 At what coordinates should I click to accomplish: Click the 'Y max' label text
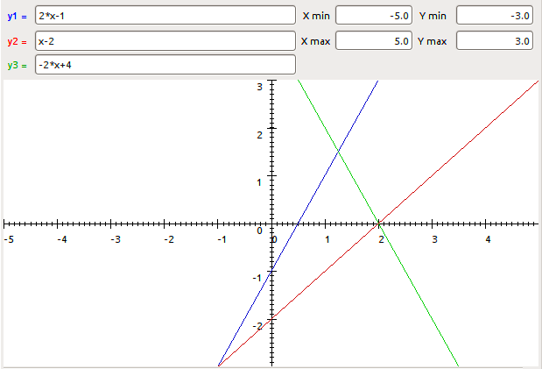click(432, 41)
